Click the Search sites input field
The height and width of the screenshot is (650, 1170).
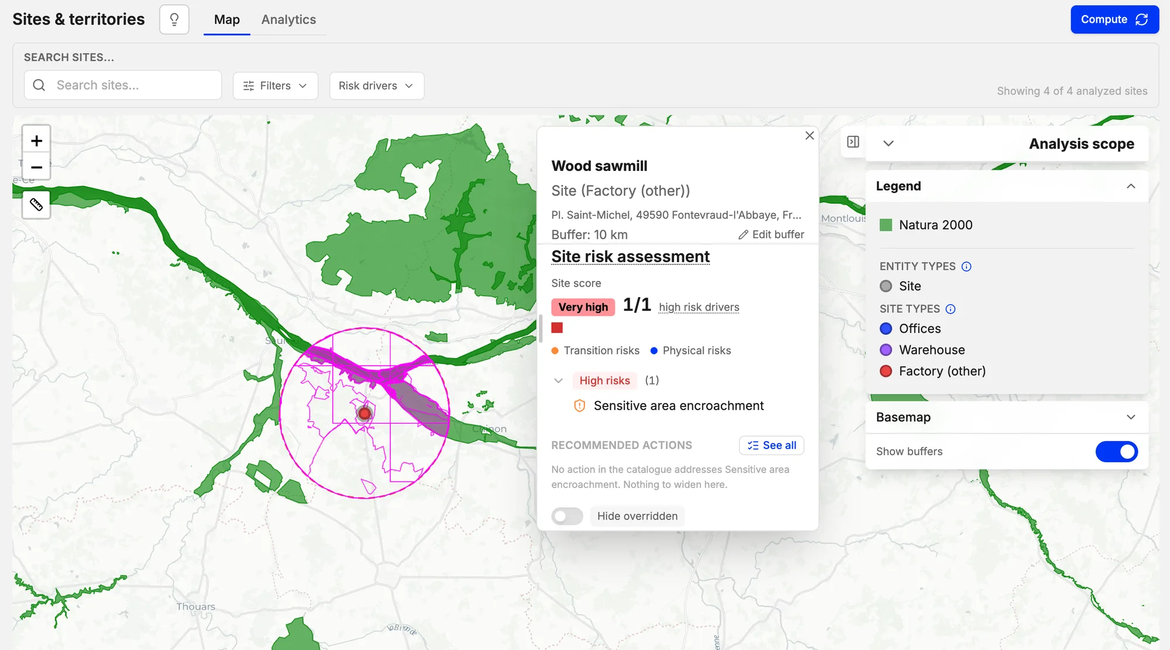123,85
